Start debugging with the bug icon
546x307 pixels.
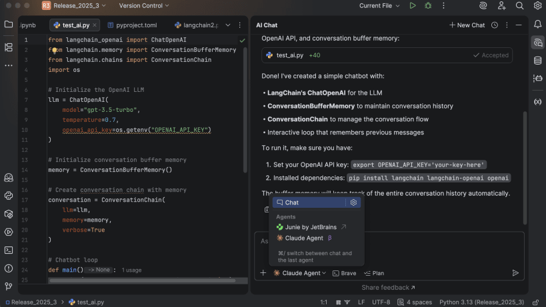428,5
